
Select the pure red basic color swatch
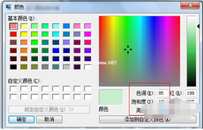(13, 34)
